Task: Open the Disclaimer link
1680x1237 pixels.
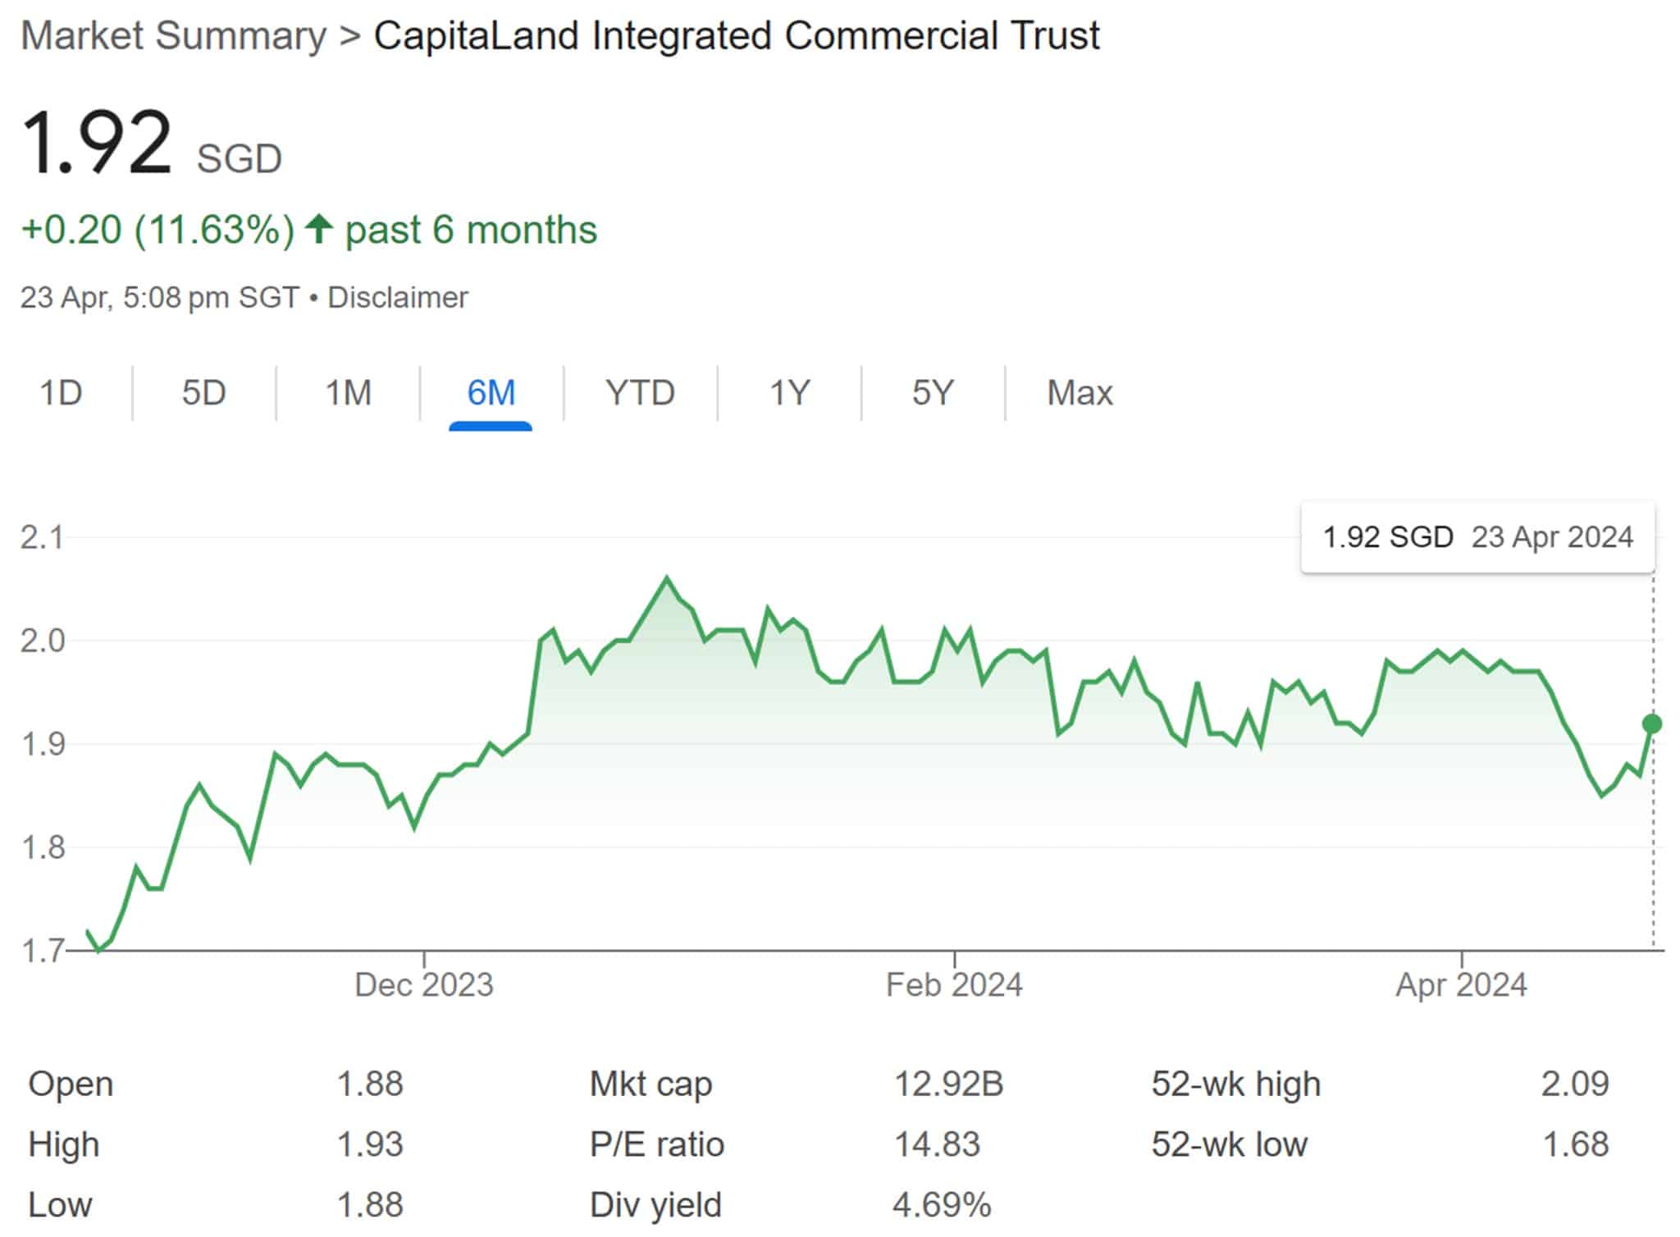Action: pyautogui.click(x=398, y=297)
